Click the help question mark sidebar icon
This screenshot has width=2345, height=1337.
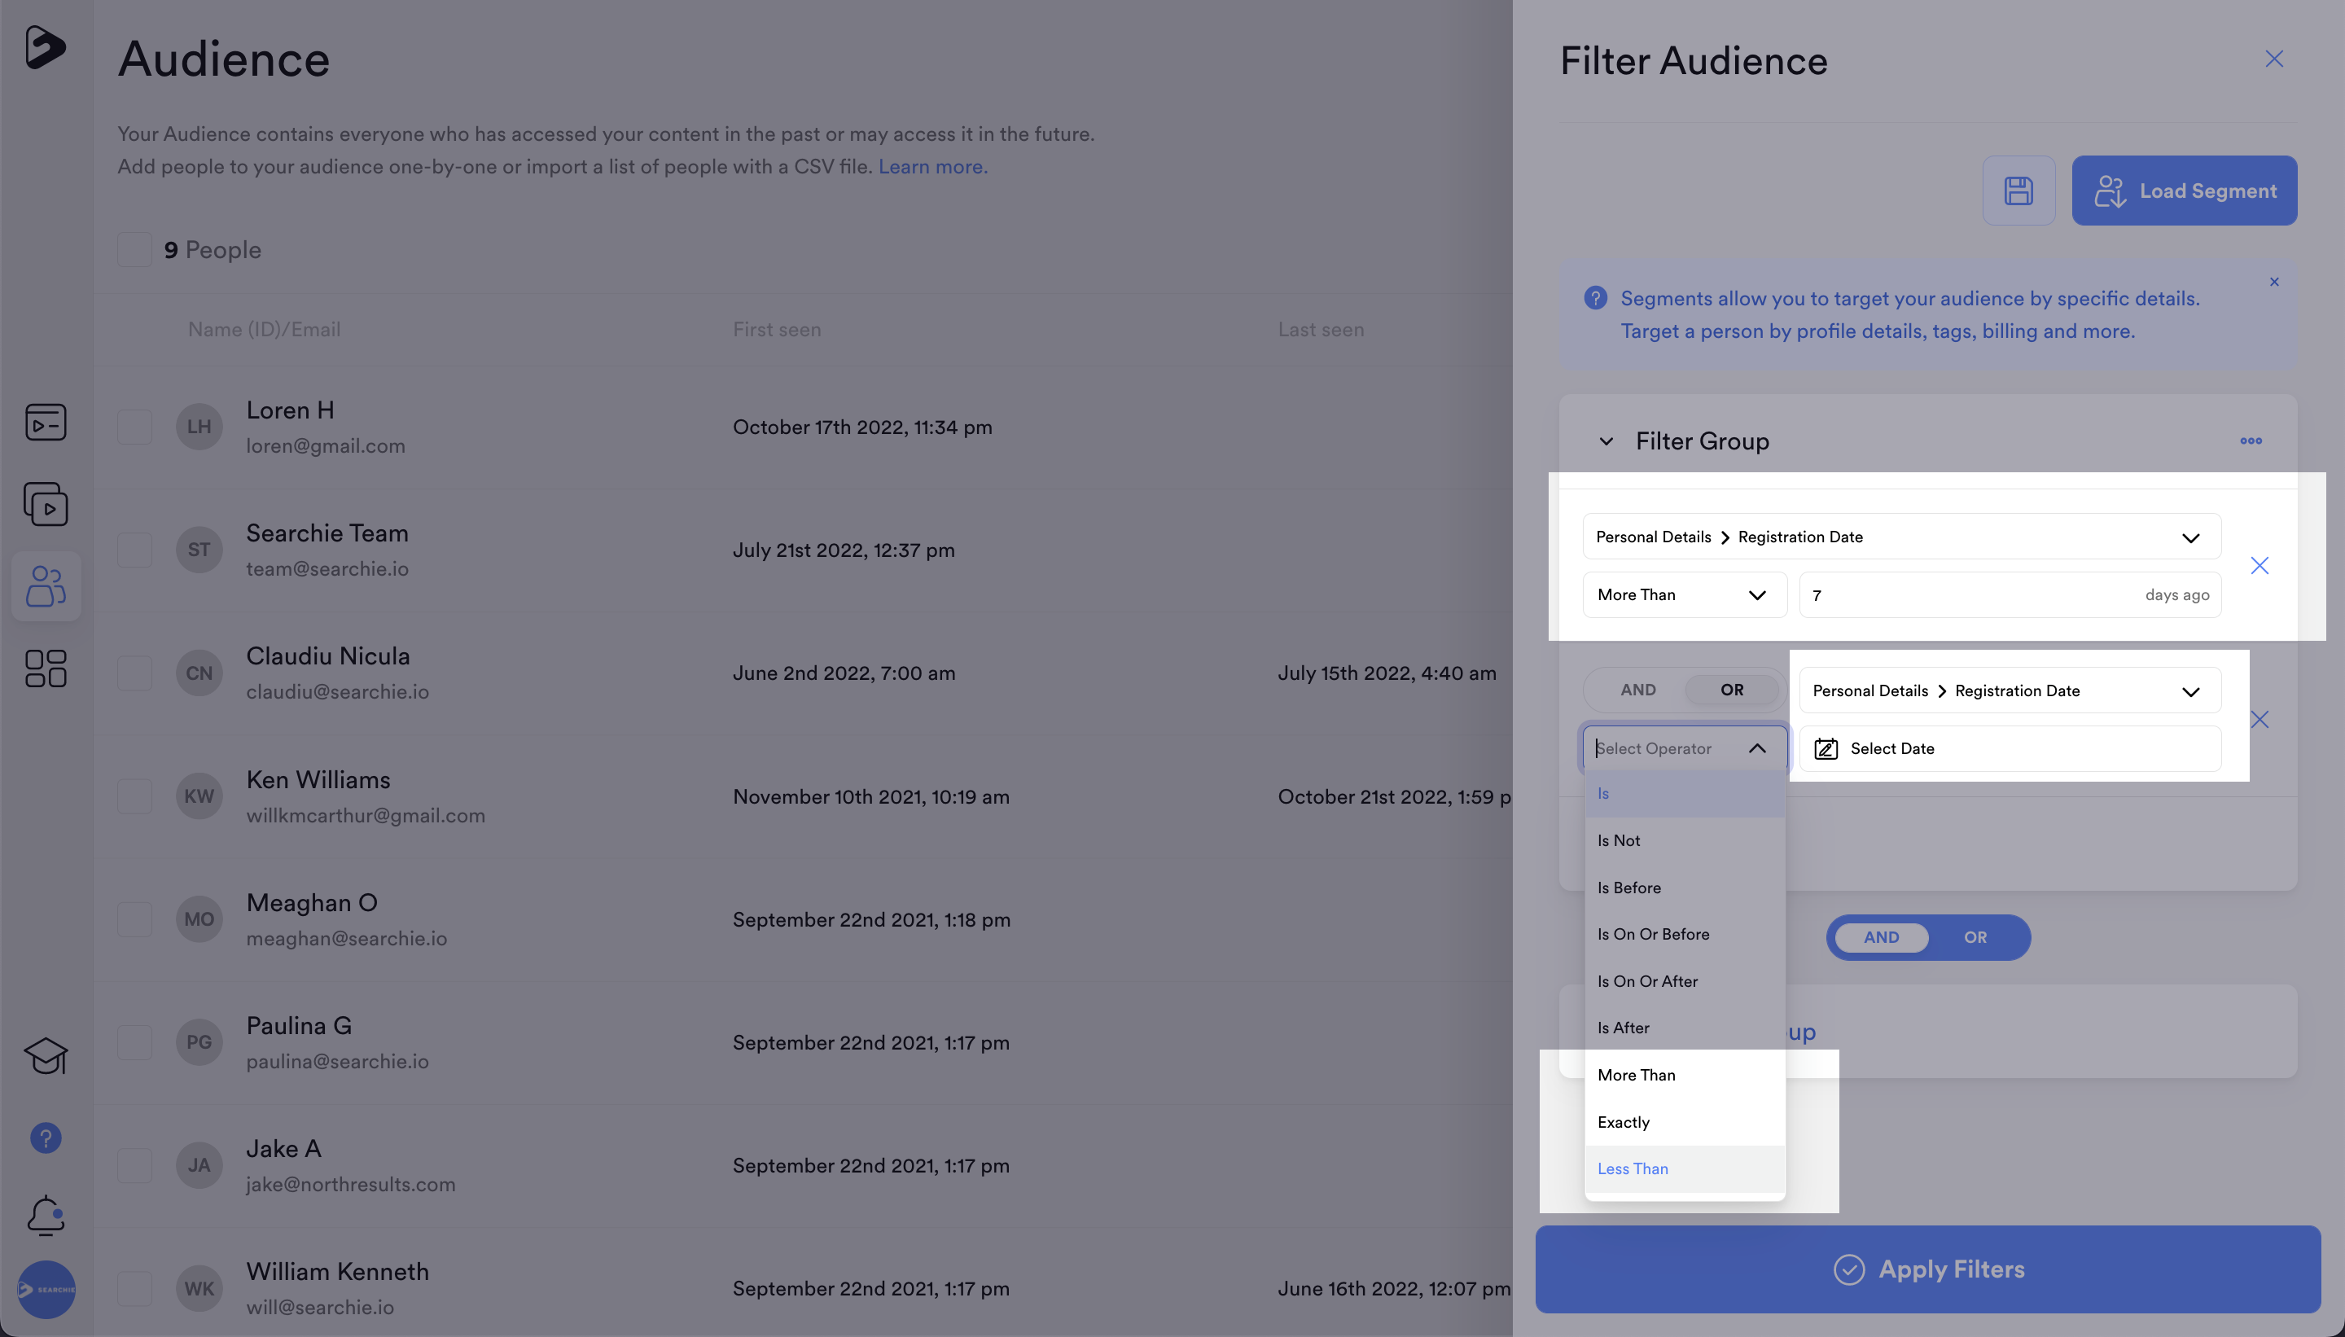coord(46,1138)
